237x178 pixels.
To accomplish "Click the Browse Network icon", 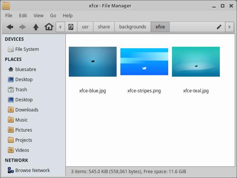I will [11, 170].
